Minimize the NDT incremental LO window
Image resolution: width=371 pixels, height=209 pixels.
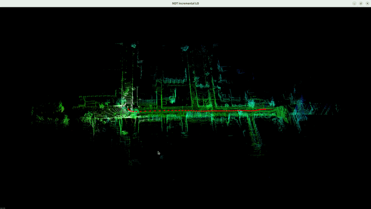(354, 3)
